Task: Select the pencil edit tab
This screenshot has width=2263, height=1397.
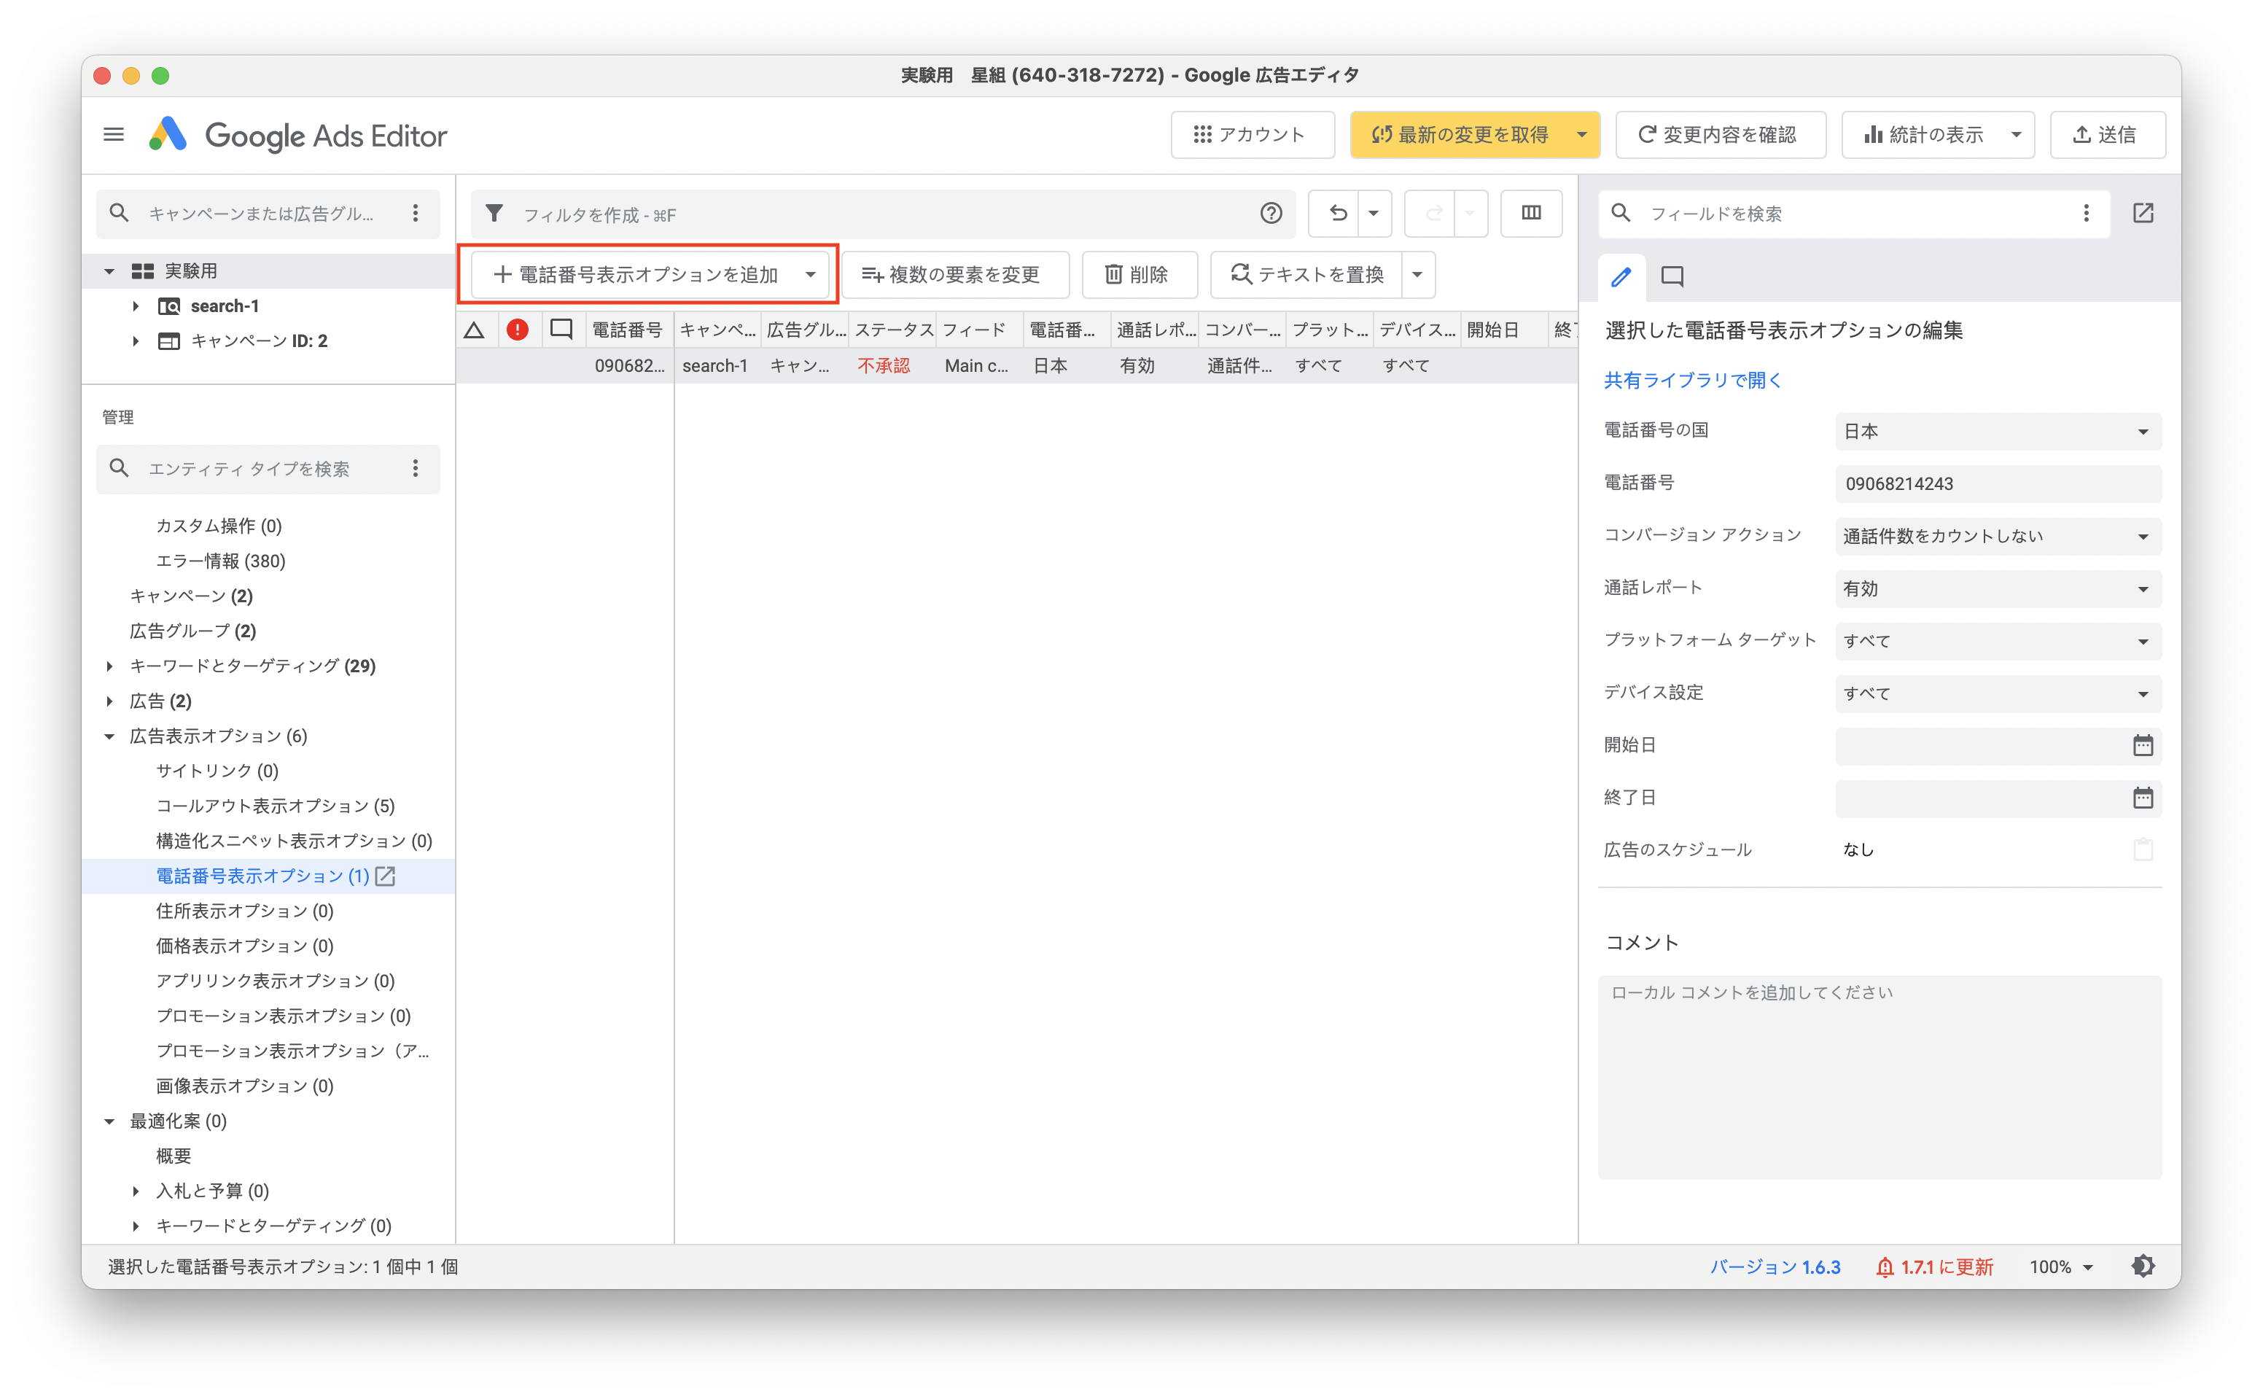Action: point(1621,276)
